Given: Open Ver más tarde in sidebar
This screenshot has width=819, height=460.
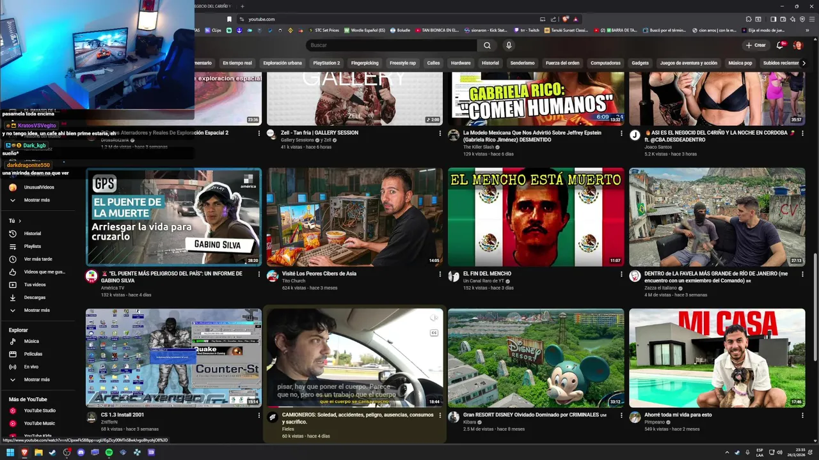Looking at the screenshot, I should click(x=38, y=259).
